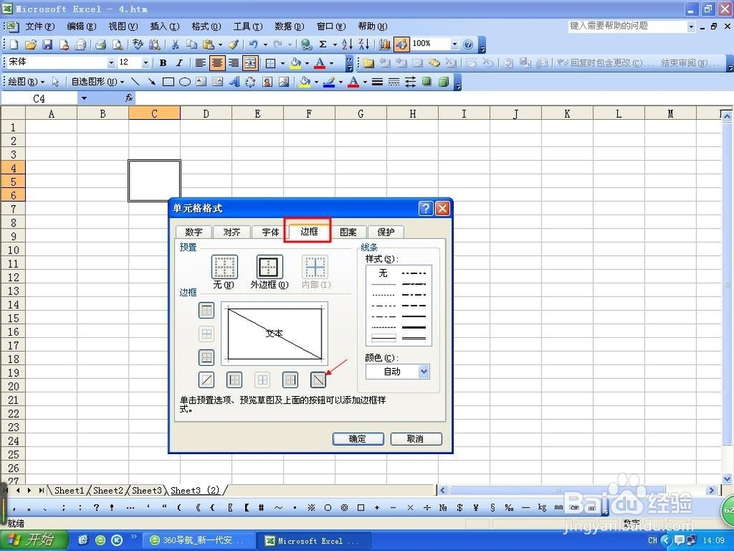Open the Windows 开始 Start button
This screenshot has width=734, height=551.
point(34,540)
